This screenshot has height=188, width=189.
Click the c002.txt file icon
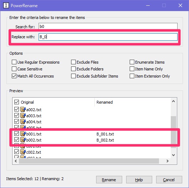[x=23, y=152]
